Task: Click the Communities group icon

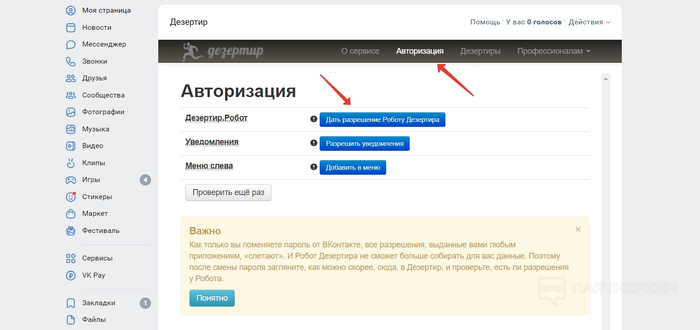Action: pos(71,95)
